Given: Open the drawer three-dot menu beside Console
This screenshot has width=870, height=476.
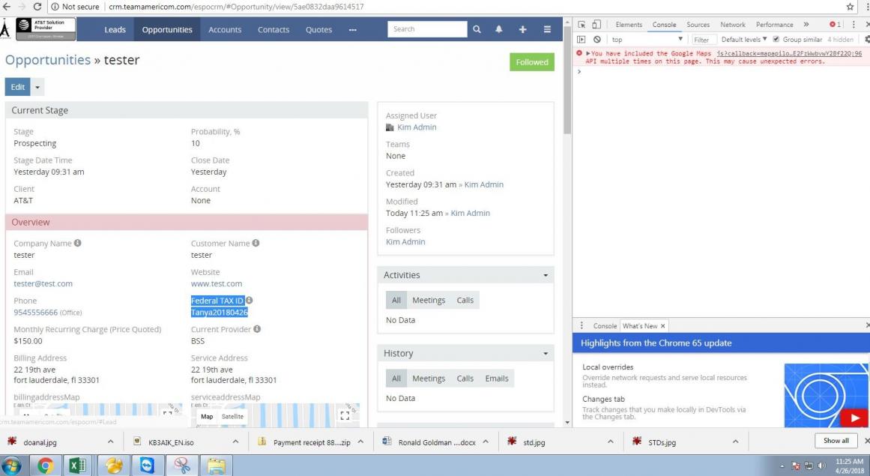Looking at the screenshot, I should [x=581, y=325].
